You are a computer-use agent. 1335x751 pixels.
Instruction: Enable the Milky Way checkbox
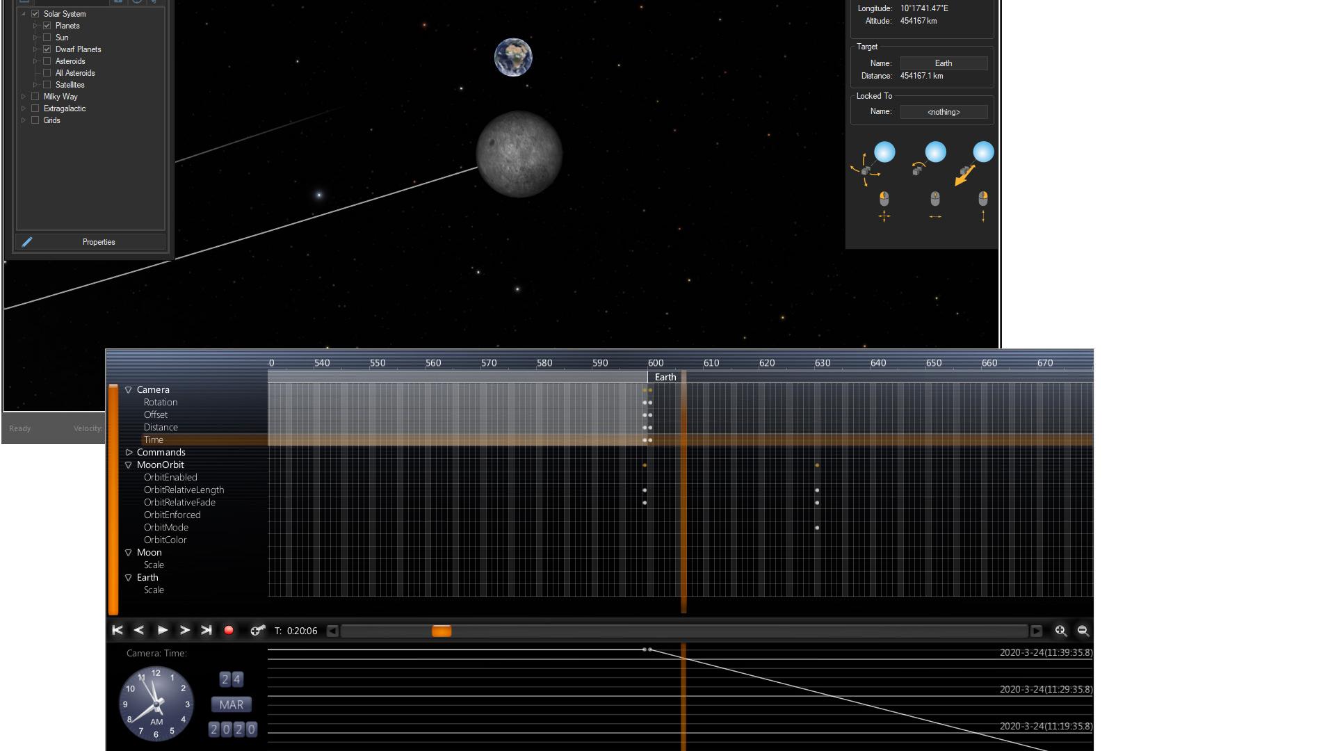click(x=35, y=97)
